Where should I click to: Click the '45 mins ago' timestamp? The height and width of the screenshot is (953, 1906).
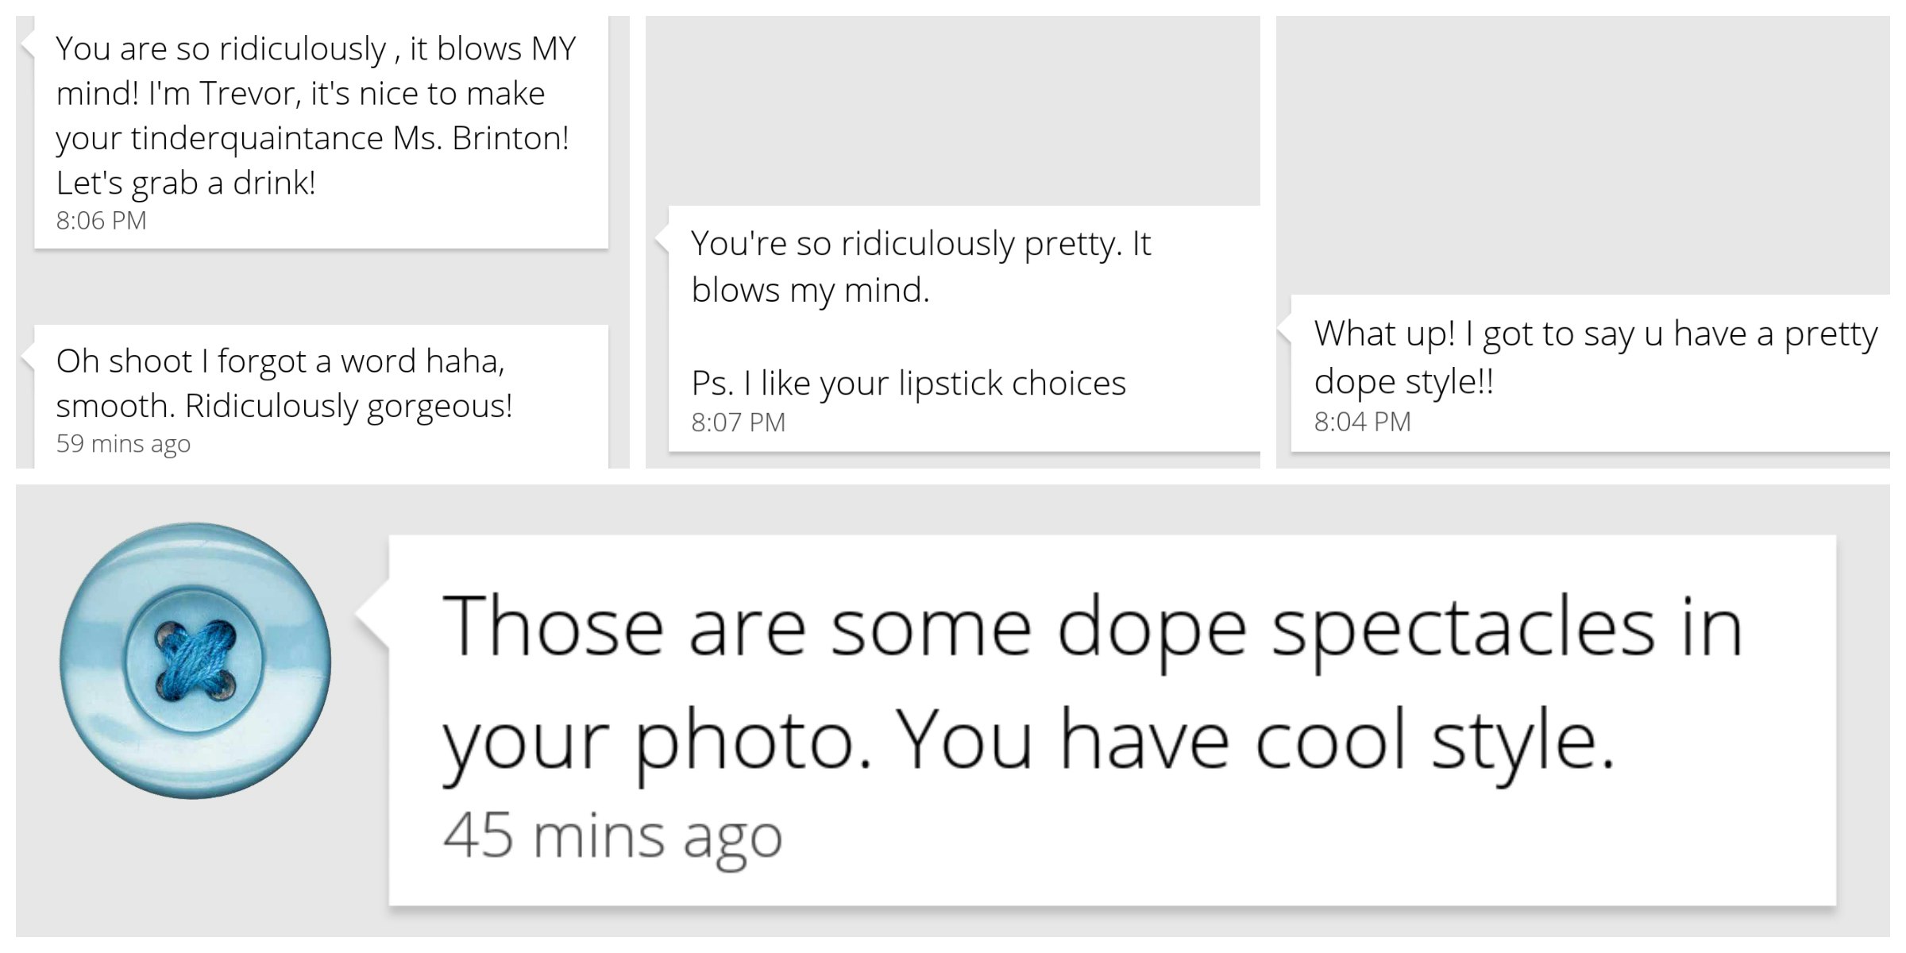click(612, 836)
